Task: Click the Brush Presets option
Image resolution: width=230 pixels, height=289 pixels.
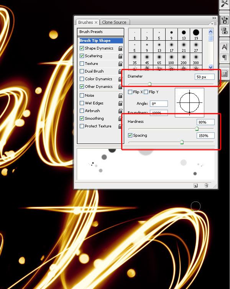Action: click(x=91, y=32)
